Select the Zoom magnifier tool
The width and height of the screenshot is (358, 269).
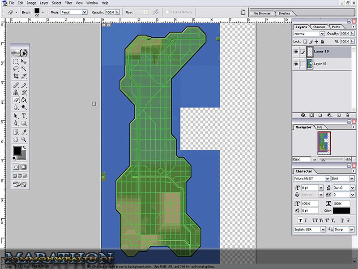pos(24,139)
